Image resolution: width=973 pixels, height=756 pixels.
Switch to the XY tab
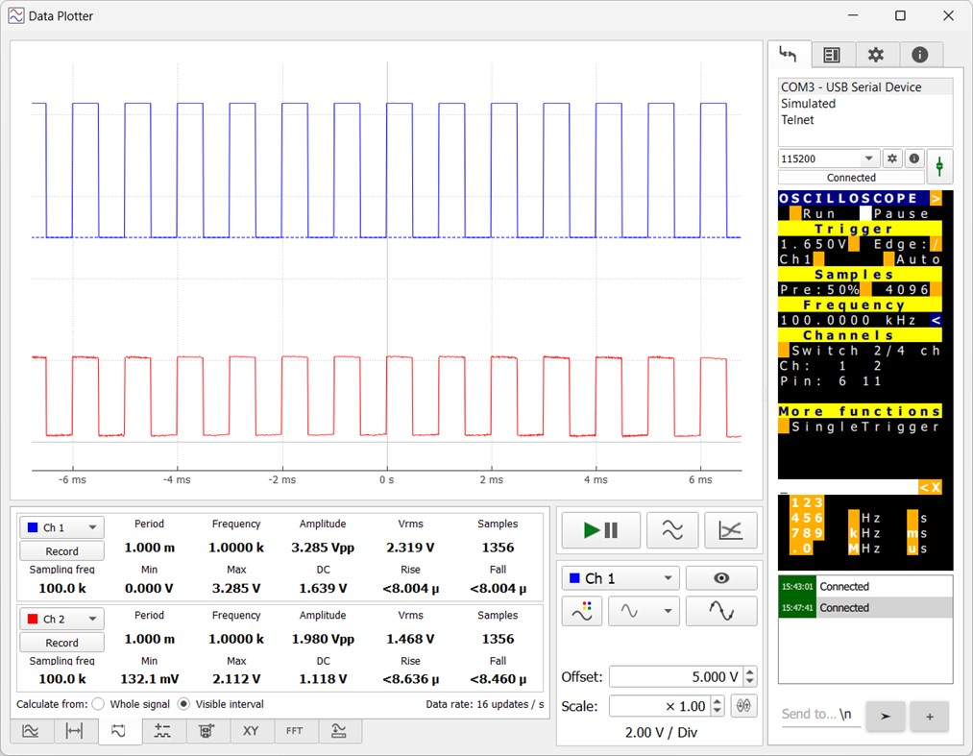click(x=251, y=731)
